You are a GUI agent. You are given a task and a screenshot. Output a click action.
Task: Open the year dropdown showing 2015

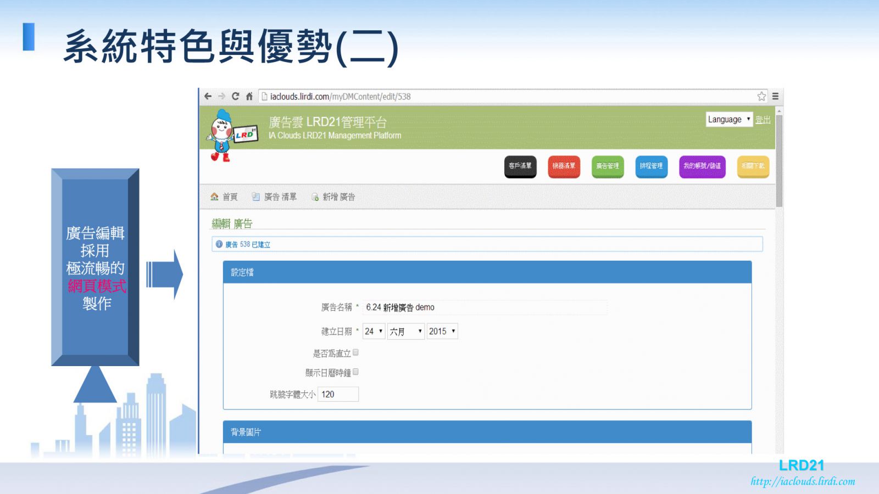coord(442,331)
